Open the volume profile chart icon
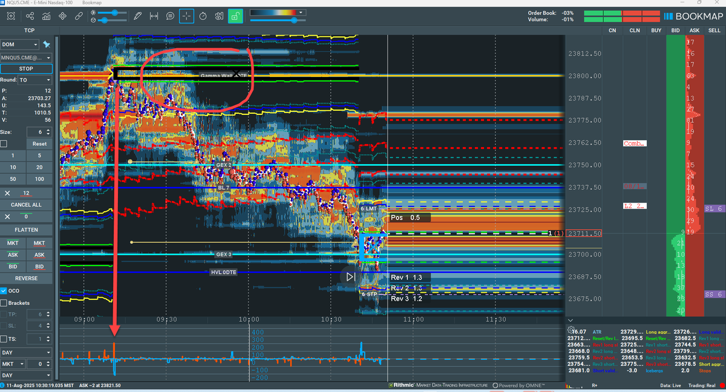Screen dimensions: 726x392 (x=45, y=16)
